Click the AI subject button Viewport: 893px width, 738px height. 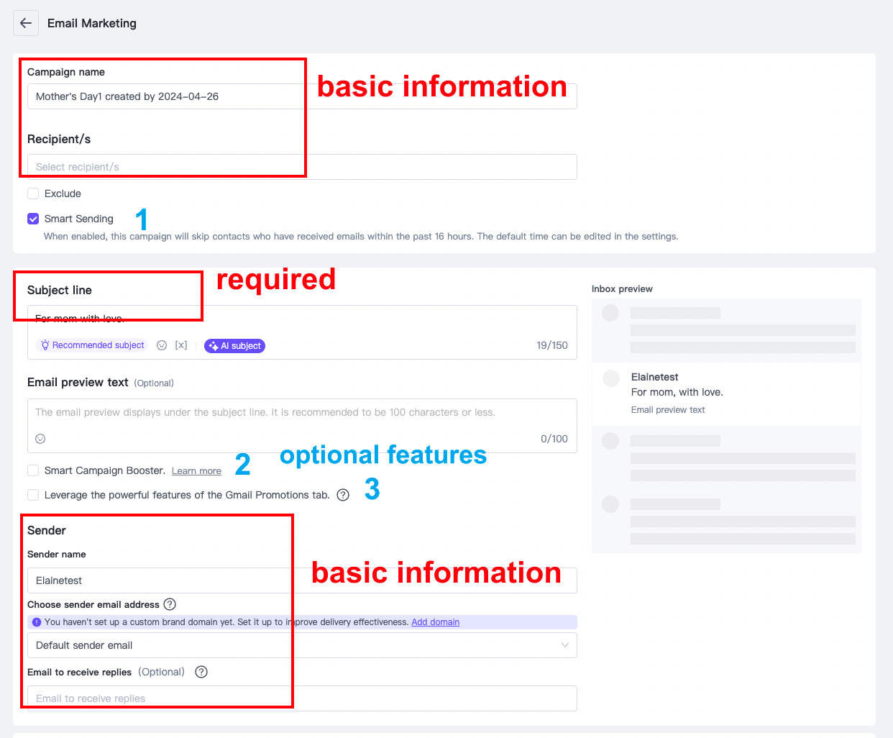click(234, 346)
